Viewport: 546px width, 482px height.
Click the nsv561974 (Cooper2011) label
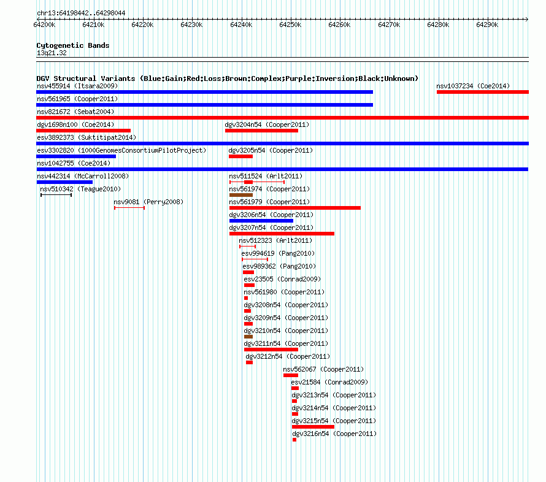(x=269, y=189)
